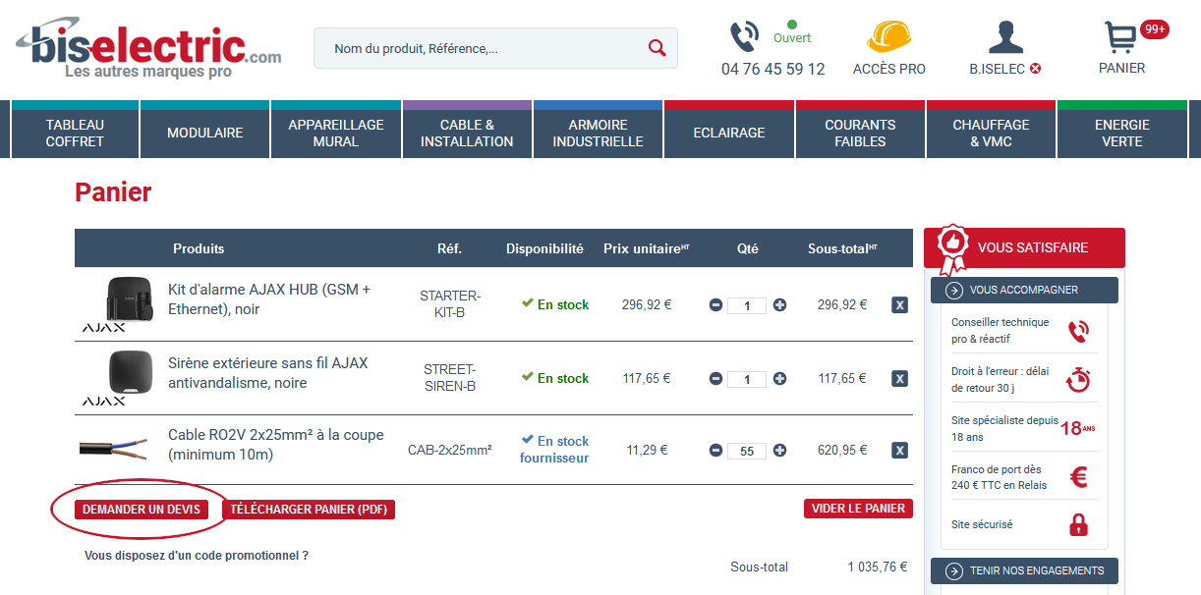This screenshot has width=1201, height=595.
Task: Click DEMANDER UN DEVIS button
Action: click(x=142, y=510)
